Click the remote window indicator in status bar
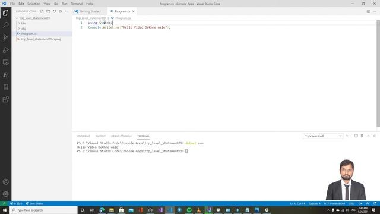This screenshot has width=380, height=214. (4, 203)
